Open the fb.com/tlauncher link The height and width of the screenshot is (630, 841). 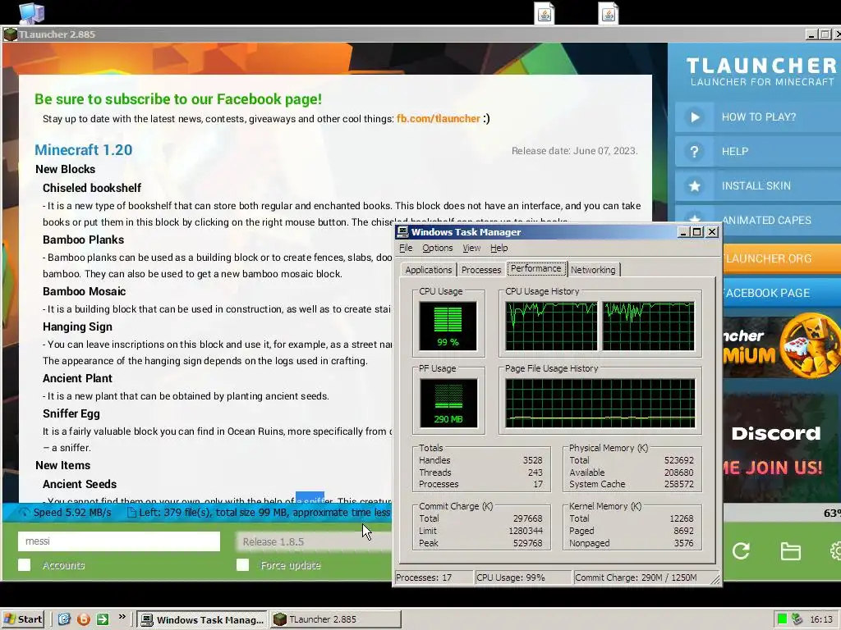tap(439, 118)
